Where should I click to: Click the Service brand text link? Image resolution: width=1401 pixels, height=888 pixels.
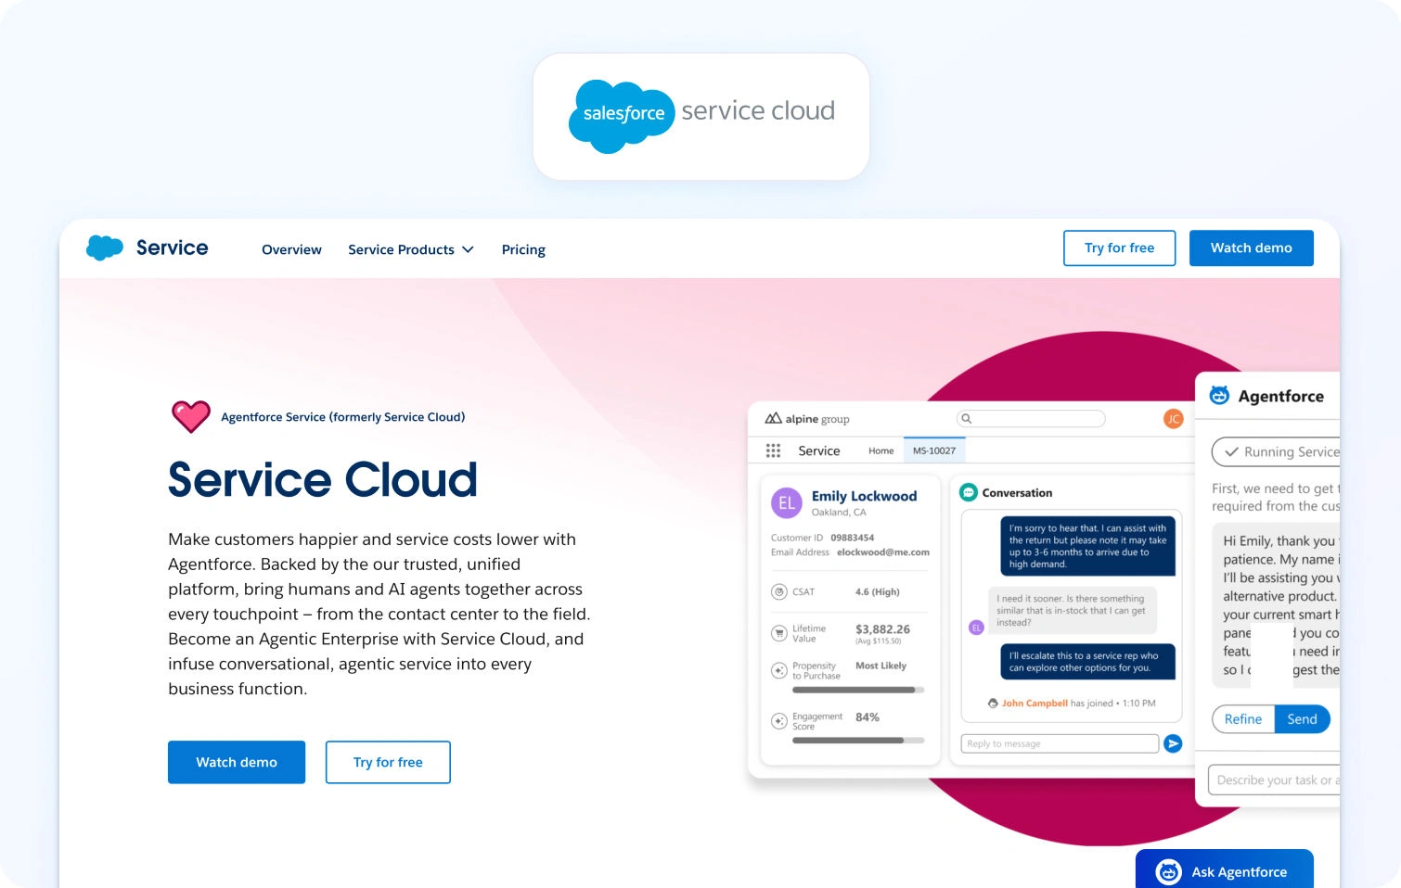coord(173,247)
